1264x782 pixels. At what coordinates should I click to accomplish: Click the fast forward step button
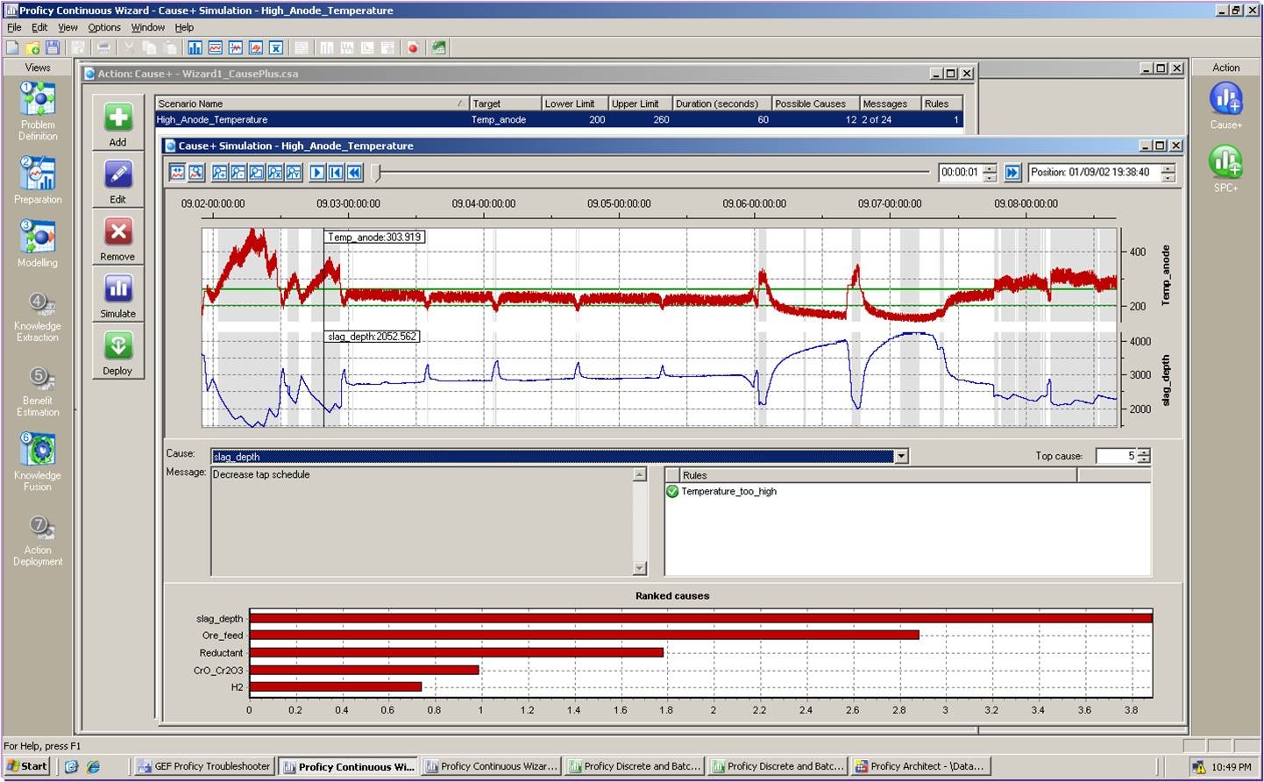(x=1012, y=173)
